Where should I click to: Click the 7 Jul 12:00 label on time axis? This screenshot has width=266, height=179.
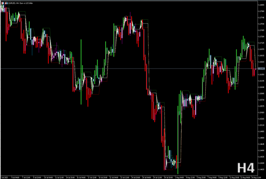tap(26, 178)
